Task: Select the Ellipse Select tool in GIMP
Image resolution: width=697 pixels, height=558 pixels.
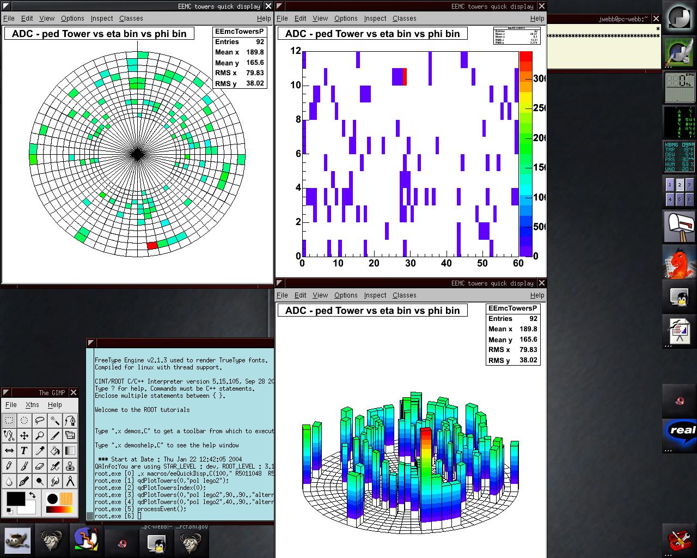Action: click(25, 421)
